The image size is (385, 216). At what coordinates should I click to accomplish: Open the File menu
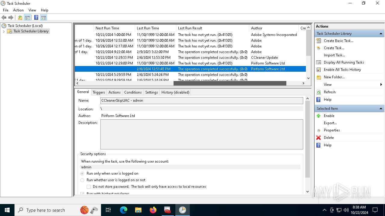click(6, 10)
